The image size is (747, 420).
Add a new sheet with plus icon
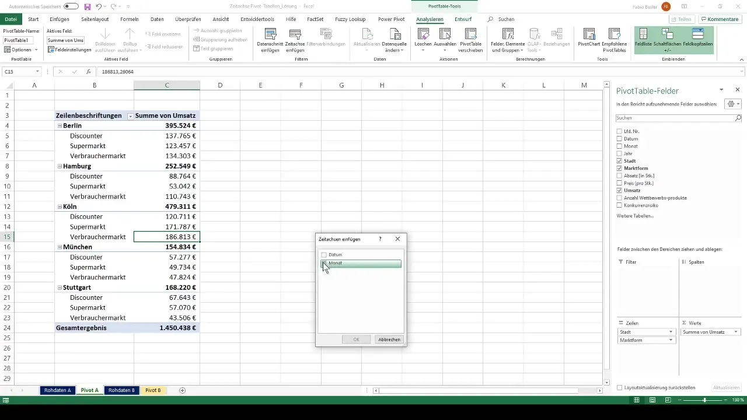[182, 390]
